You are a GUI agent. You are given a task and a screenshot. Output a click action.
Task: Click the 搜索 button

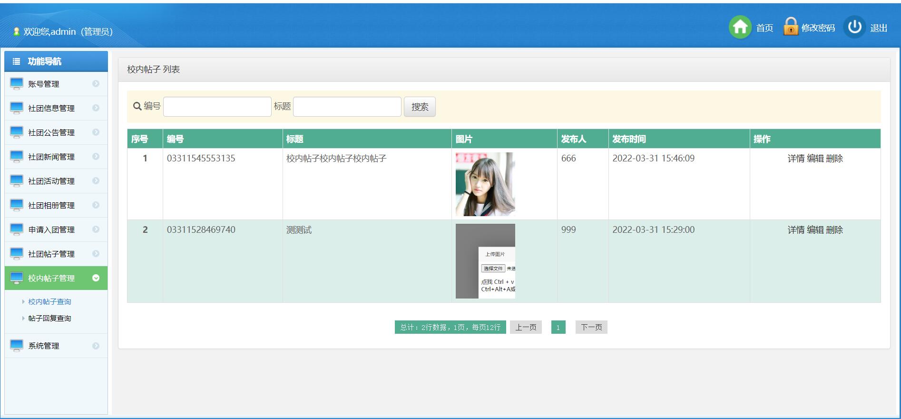[420, 107]
